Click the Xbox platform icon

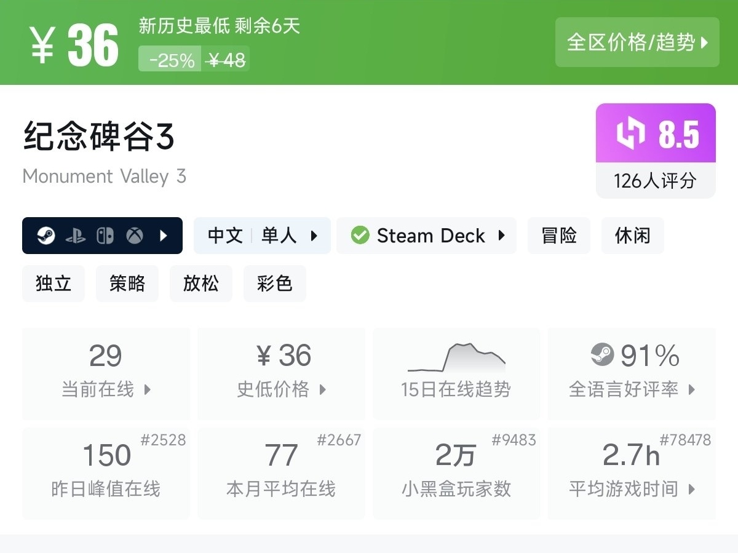coord(135,236)
